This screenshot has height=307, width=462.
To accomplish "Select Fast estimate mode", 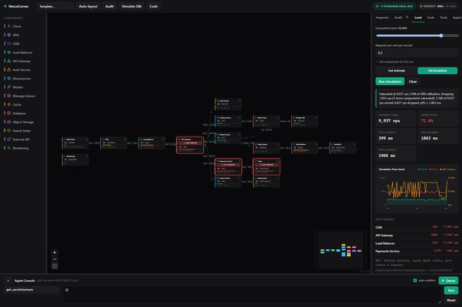I will pyautogui.click(x=396, y=70).
